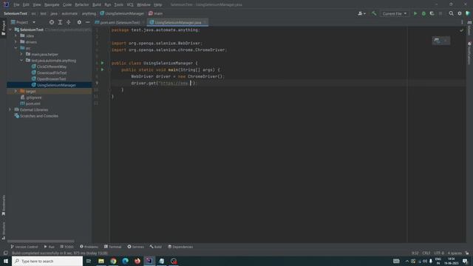Open the Dependencies tool window
This screenshot has width=473, height=266.
click(180, 247)
